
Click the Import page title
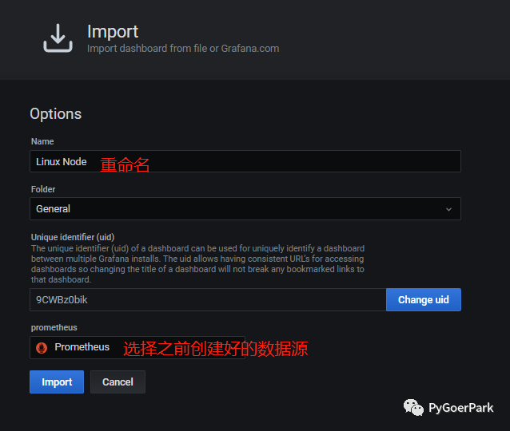pyautogui.click(x=113, y=32)
